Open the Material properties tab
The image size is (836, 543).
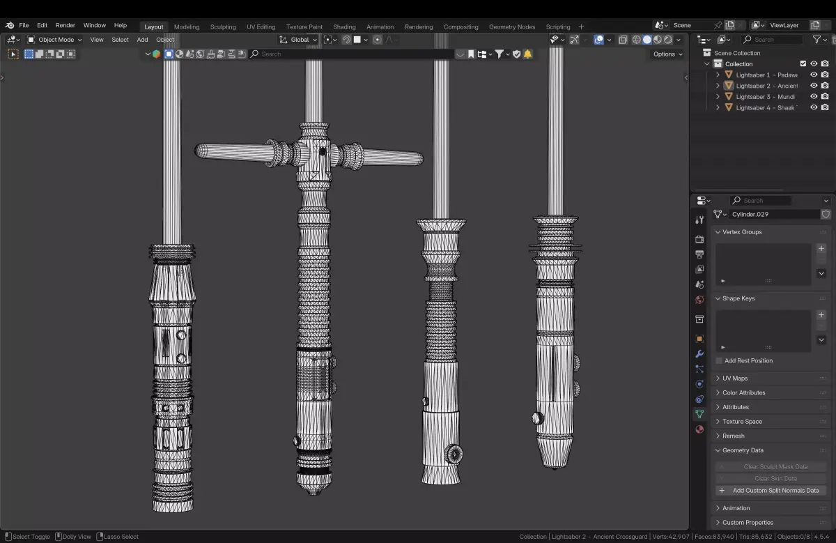[699, 429]
